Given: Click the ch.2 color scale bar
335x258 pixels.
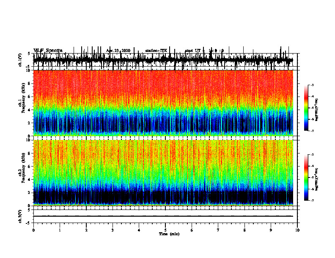Looking at the screenshot, I should coord(306,177).
